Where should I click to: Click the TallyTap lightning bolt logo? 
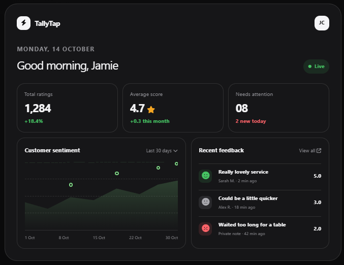point(23,23)
